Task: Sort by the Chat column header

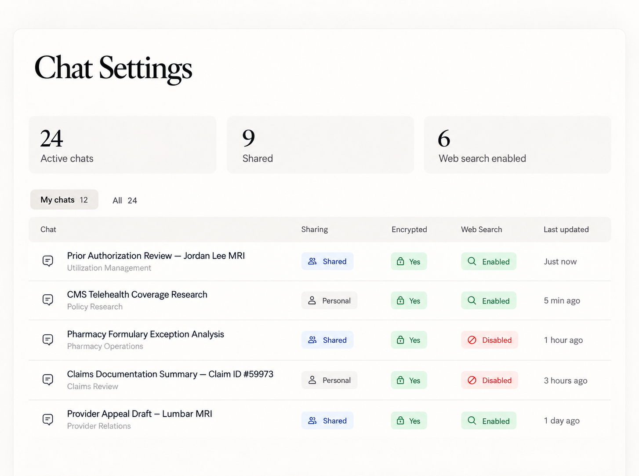Action: pyautogui.click(x=48, y=229)
